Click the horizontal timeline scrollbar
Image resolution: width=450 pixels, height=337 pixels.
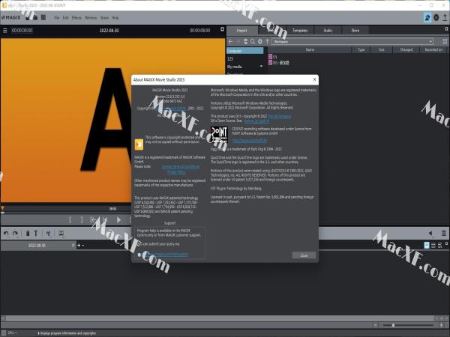coord(220,318)
